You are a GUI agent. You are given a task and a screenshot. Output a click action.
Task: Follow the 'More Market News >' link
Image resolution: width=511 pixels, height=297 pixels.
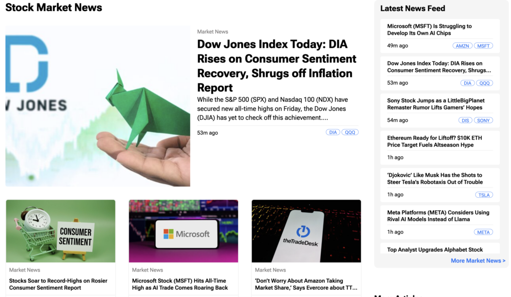[x=478, y=261]
